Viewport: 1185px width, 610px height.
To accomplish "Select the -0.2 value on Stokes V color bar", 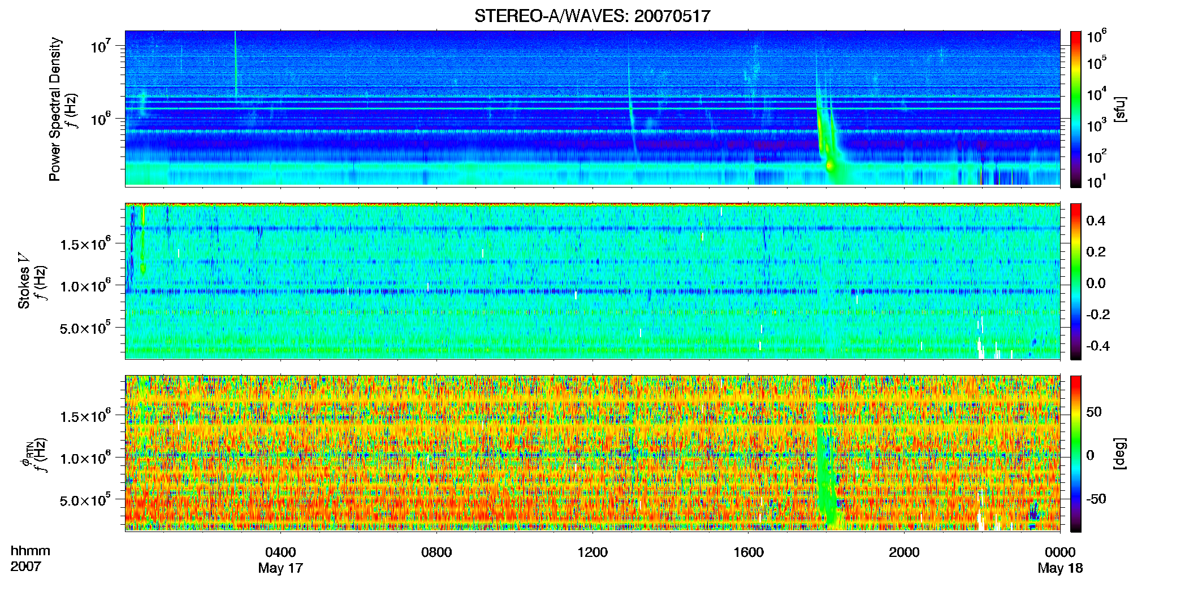I will coord(1098,315).
